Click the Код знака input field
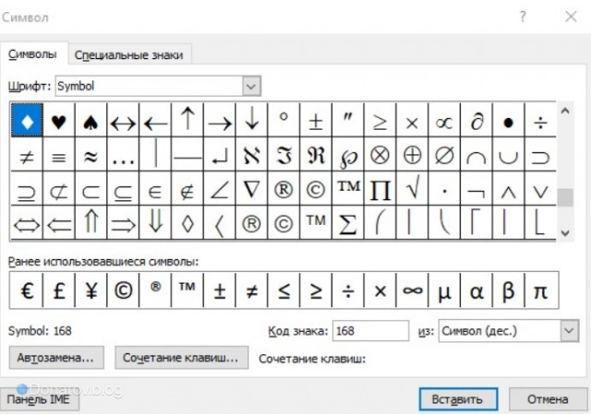This screenshot has height=414, width=591. pyautogui.click(x=369, y=330)
